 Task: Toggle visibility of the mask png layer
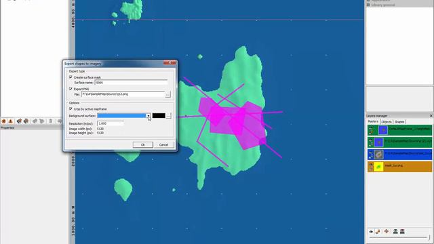[371, 165]
